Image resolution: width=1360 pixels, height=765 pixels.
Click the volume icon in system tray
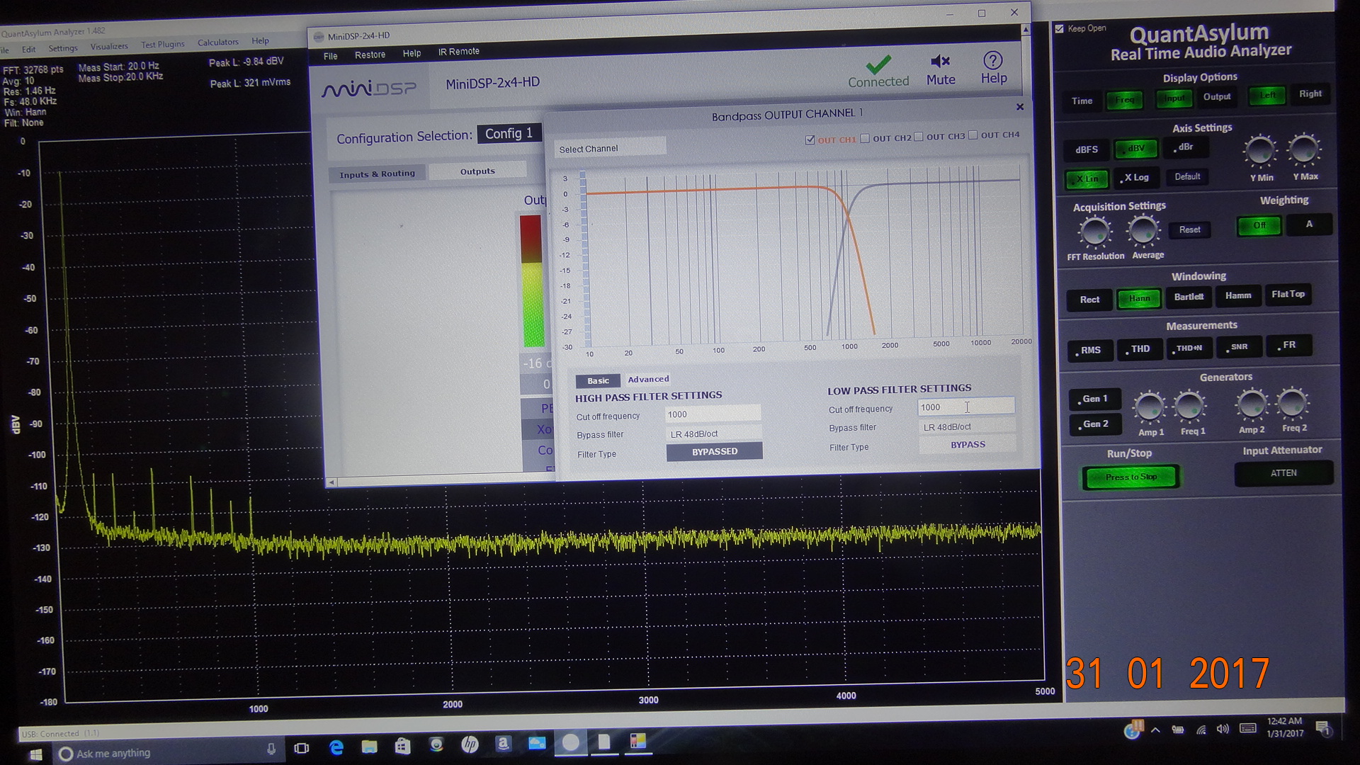pos(1223,730)
